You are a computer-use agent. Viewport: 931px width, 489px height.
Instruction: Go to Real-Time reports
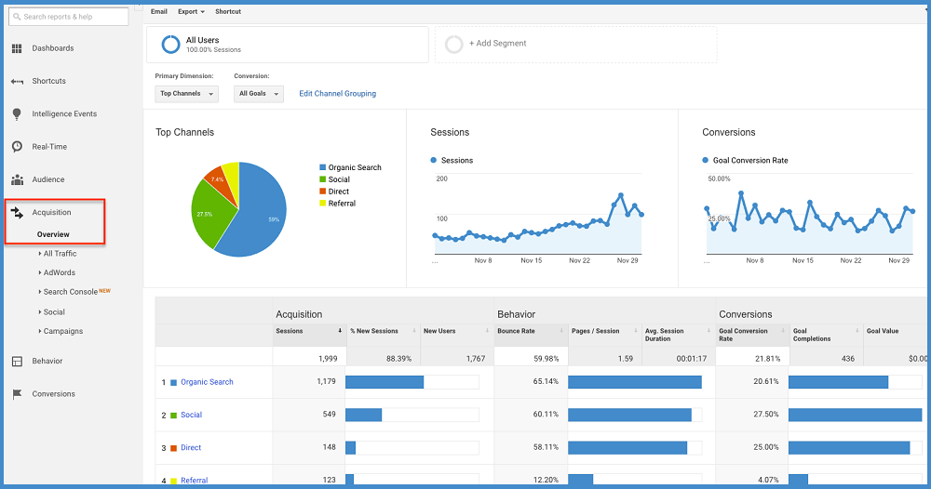(49, 146)
